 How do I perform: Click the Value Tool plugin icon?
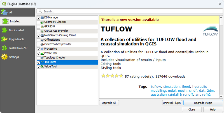click(42, 67)
